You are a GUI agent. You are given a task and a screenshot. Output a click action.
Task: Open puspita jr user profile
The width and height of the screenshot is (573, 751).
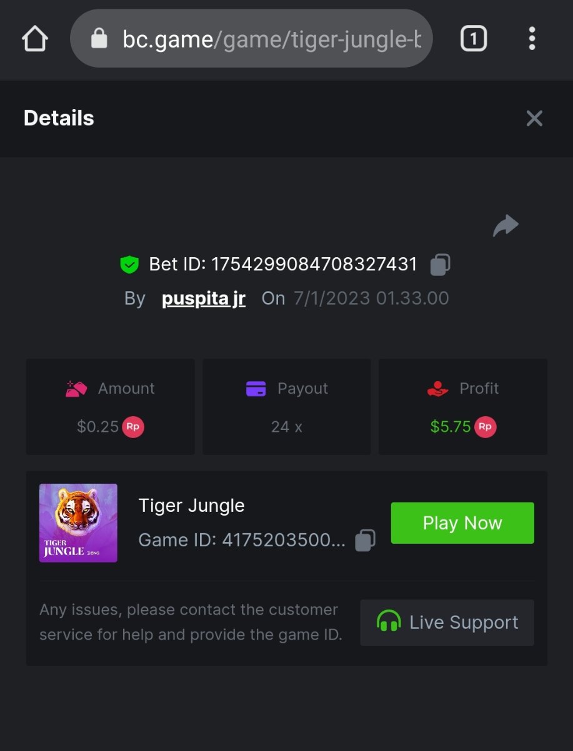(204, 299)
